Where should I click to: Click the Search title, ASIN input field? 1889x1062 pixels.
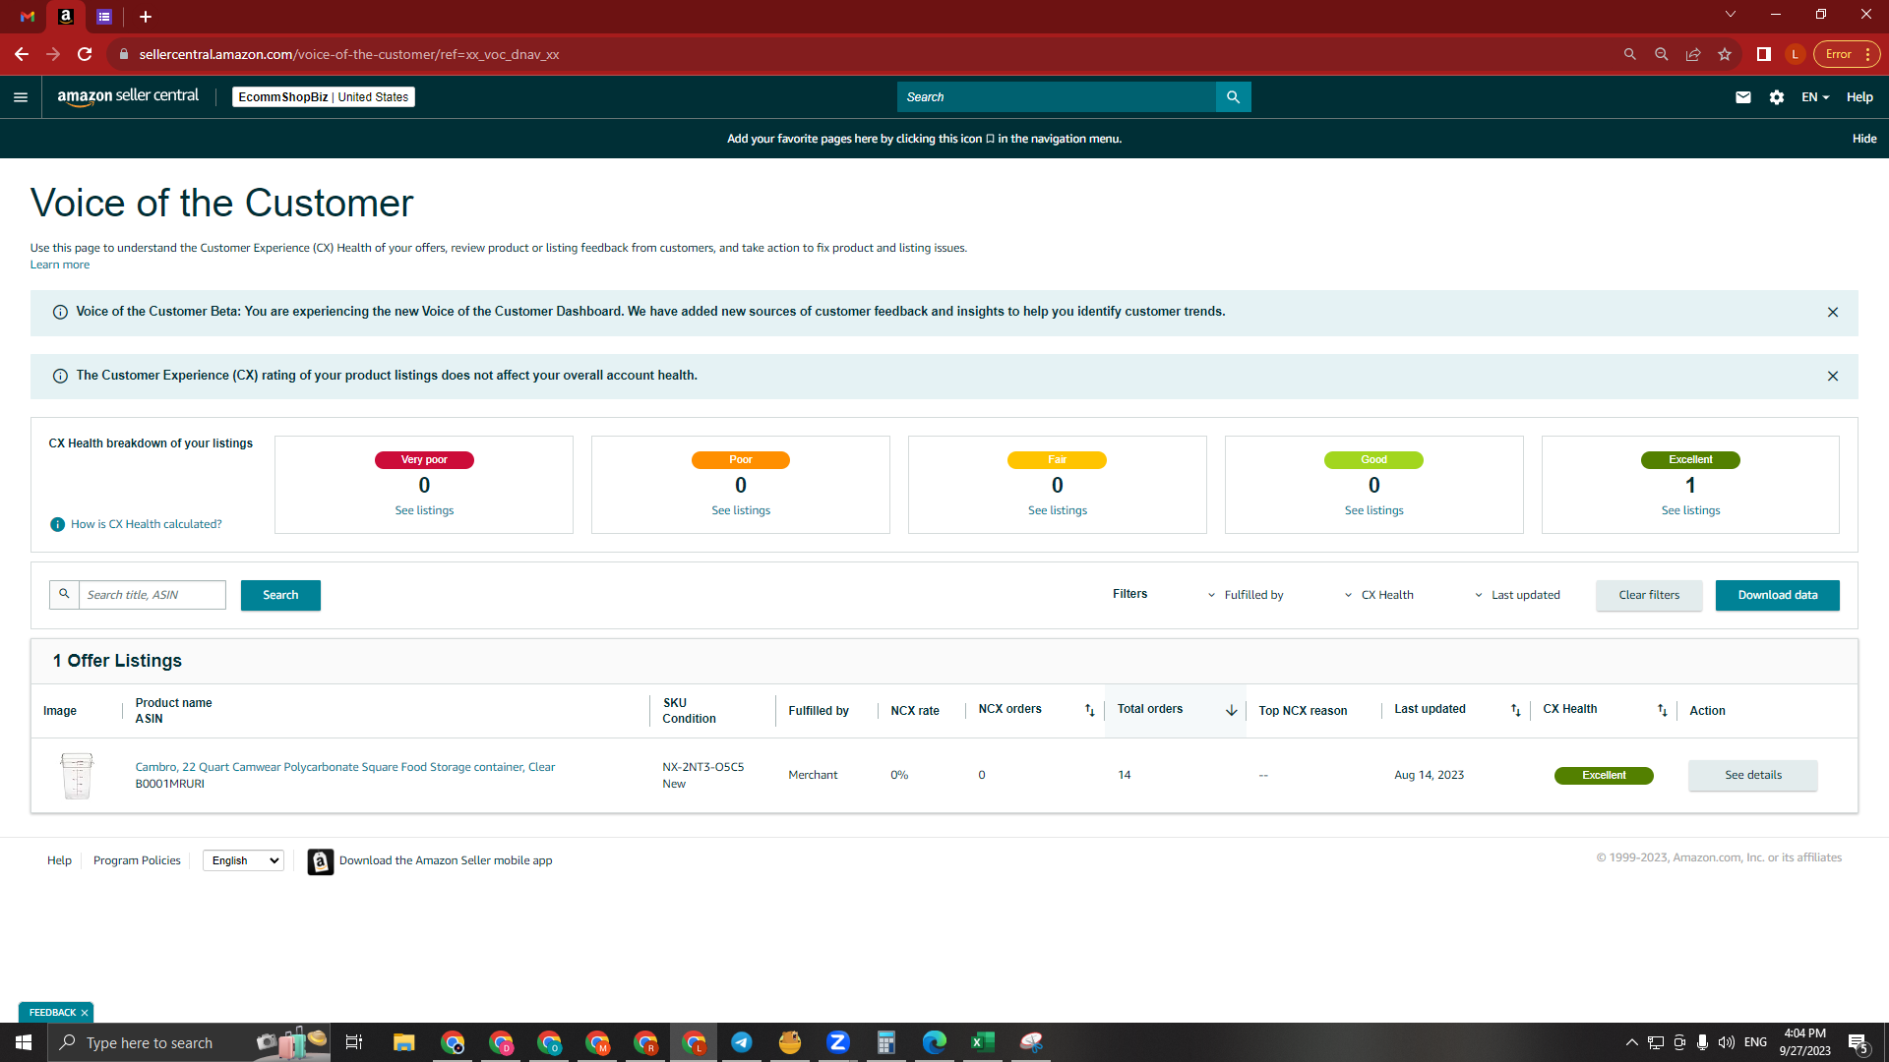pos(152,595)
